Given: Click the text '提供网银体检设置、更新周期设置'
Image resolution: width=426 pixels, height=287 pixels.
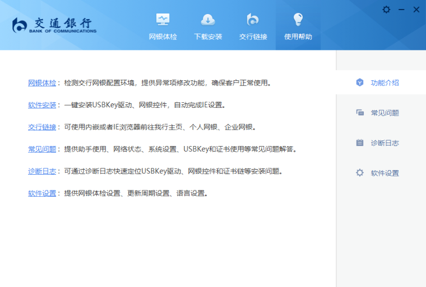Looking at the screenshot, I should [117, 193].
